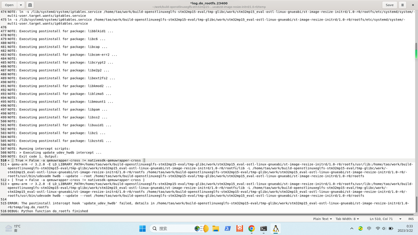418x235 pixels.
Task: Click the green sync tray icon
Action: click(x=360, y=228)
